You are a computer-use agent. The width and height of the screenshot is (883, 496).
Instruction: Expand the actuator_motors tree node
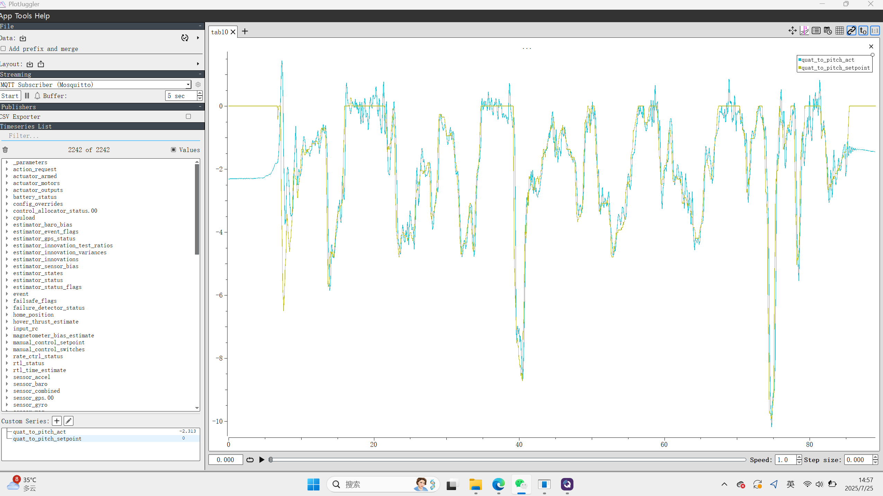(x=7, y=183)
